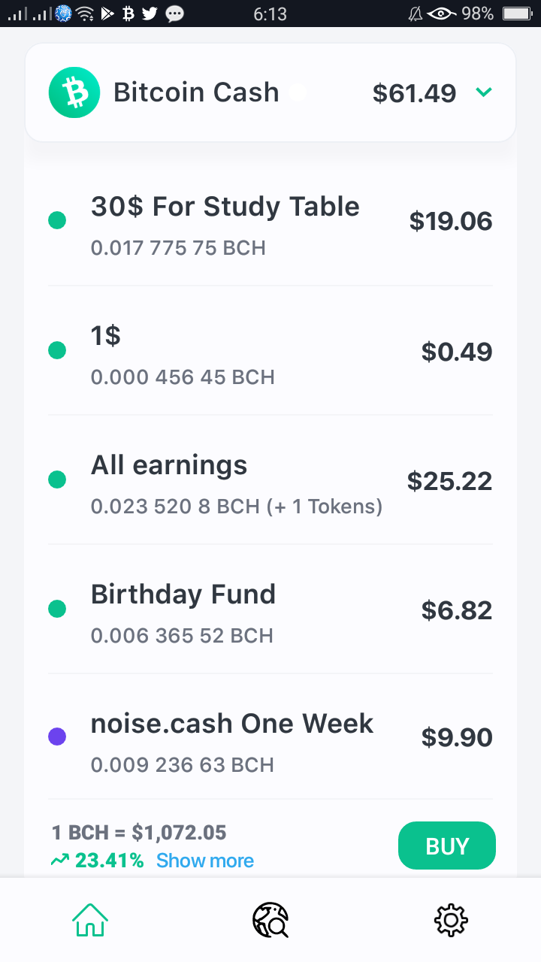Viewport: 541px width, 962px height.
Task: Tap the green trending-up arrow icon
Action: [59, 861]
